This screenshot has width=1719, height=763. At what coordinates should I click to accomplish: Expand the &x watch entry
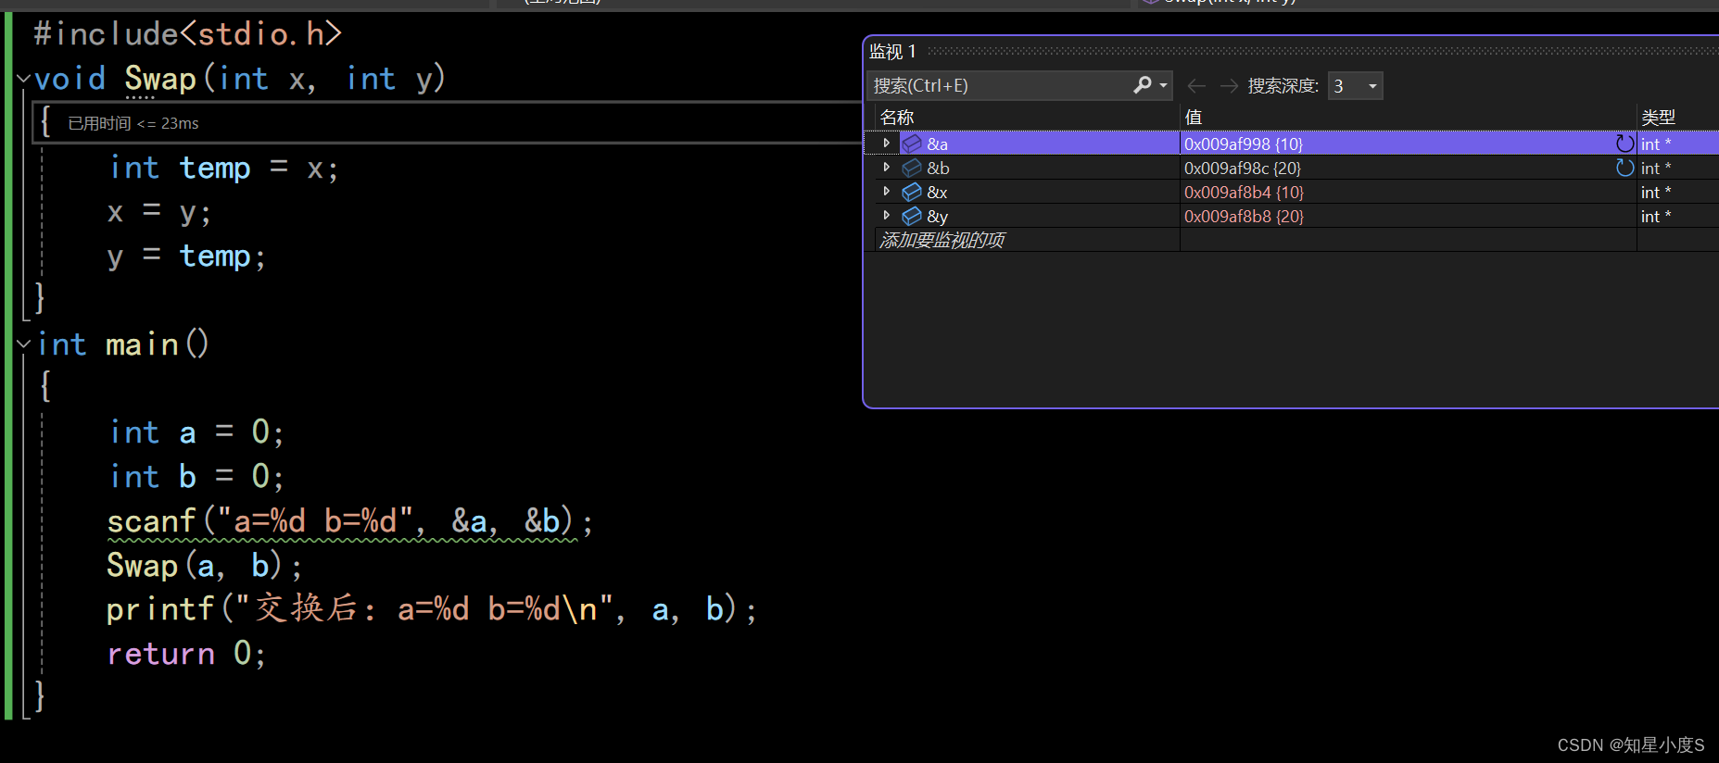(887, 192)
